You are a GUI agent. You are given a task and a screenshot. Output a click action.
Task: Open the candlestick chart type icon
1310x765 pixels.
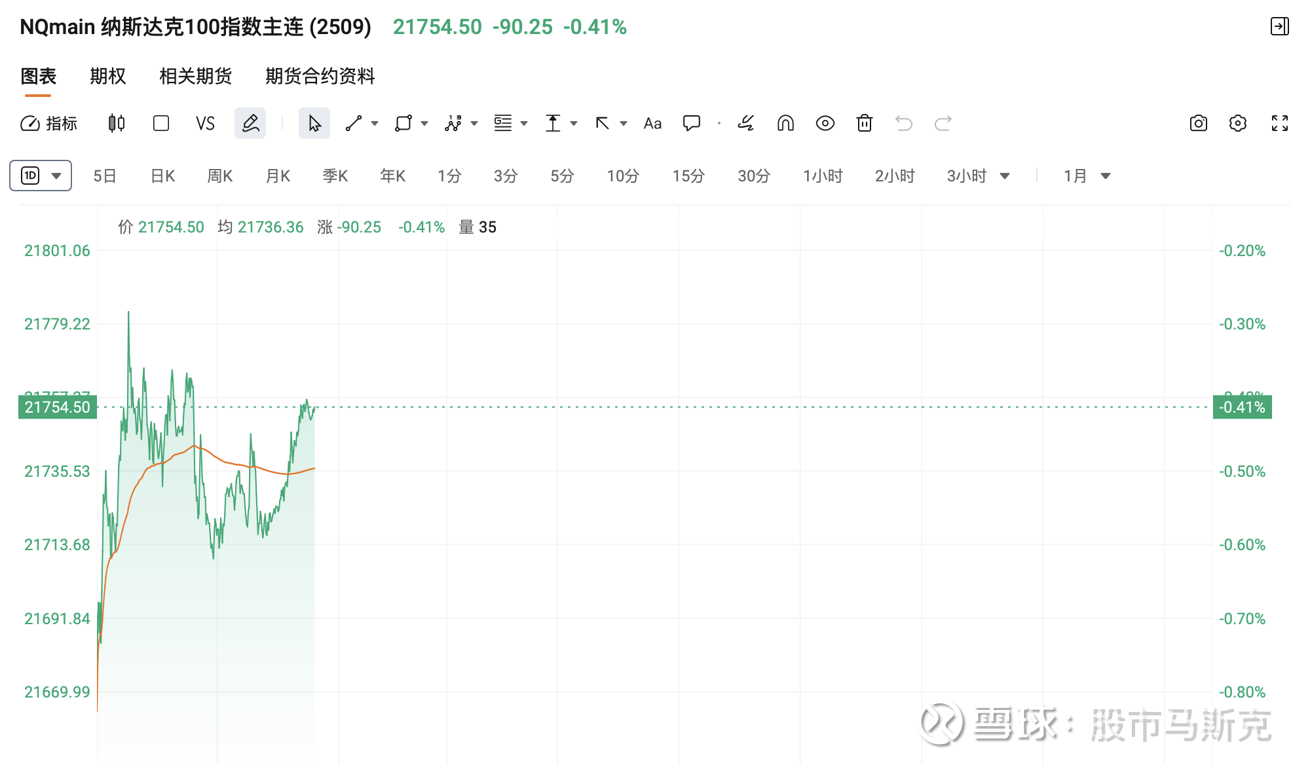tap(117, 123)
